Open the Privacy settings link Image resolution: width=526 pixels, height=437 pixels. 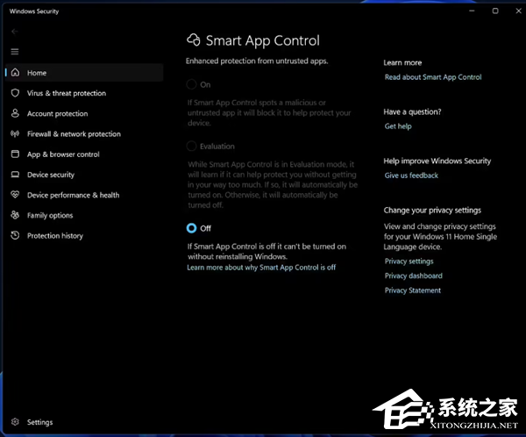[409, 261]
